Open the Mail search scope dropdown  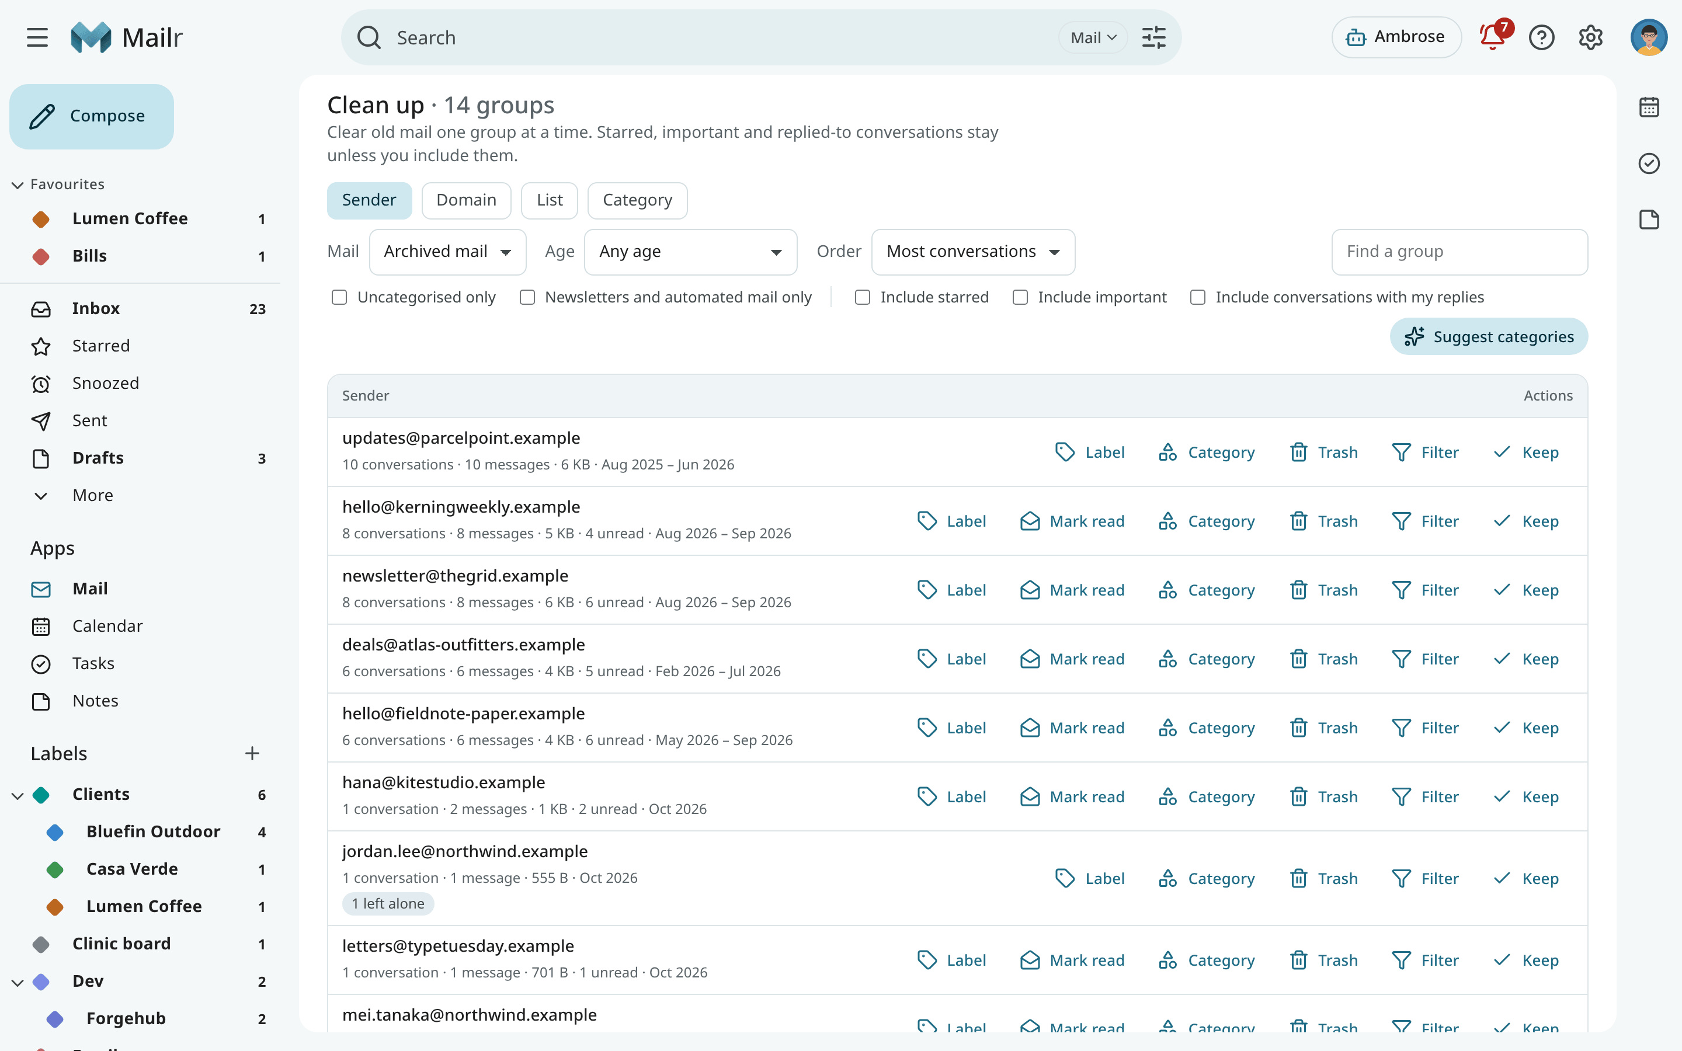(1093, 37)
